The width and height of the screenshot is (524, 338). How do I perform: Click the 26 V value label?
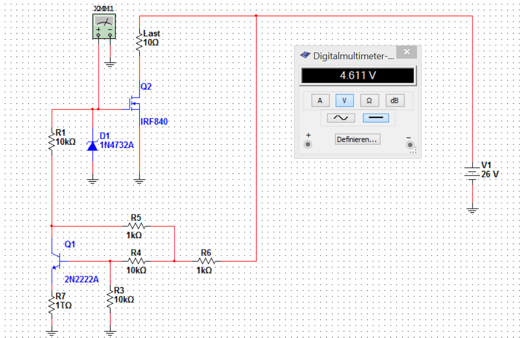coord(490,174)
